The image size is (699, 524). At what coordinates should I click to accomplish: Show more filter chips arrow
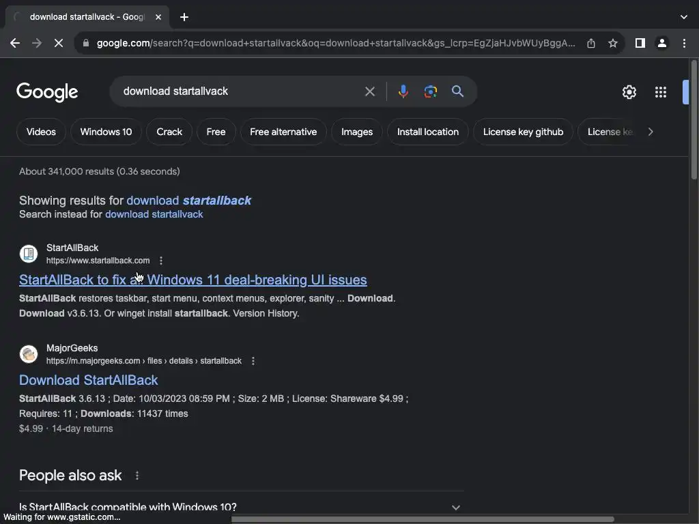tap(651, 132)
